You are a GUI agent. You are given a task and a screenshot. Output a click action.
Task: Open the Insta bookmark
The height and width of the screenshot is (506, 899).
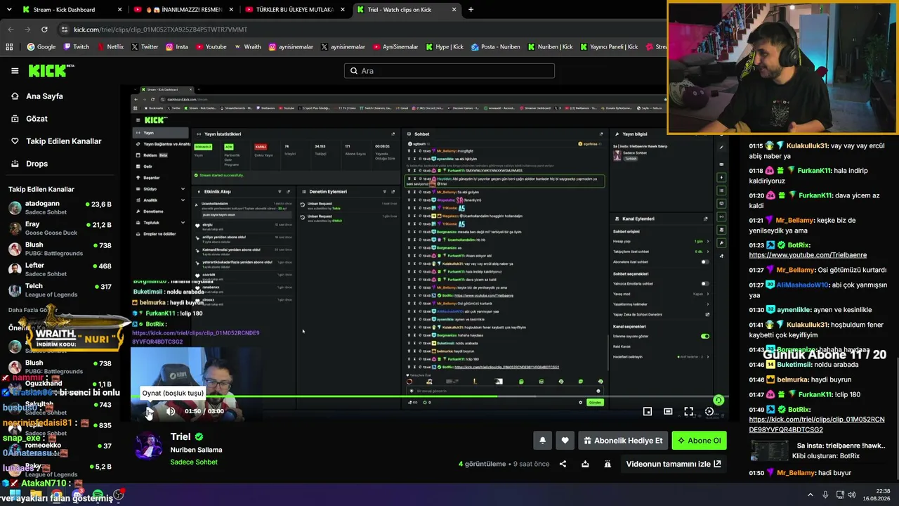click(176, 47)
